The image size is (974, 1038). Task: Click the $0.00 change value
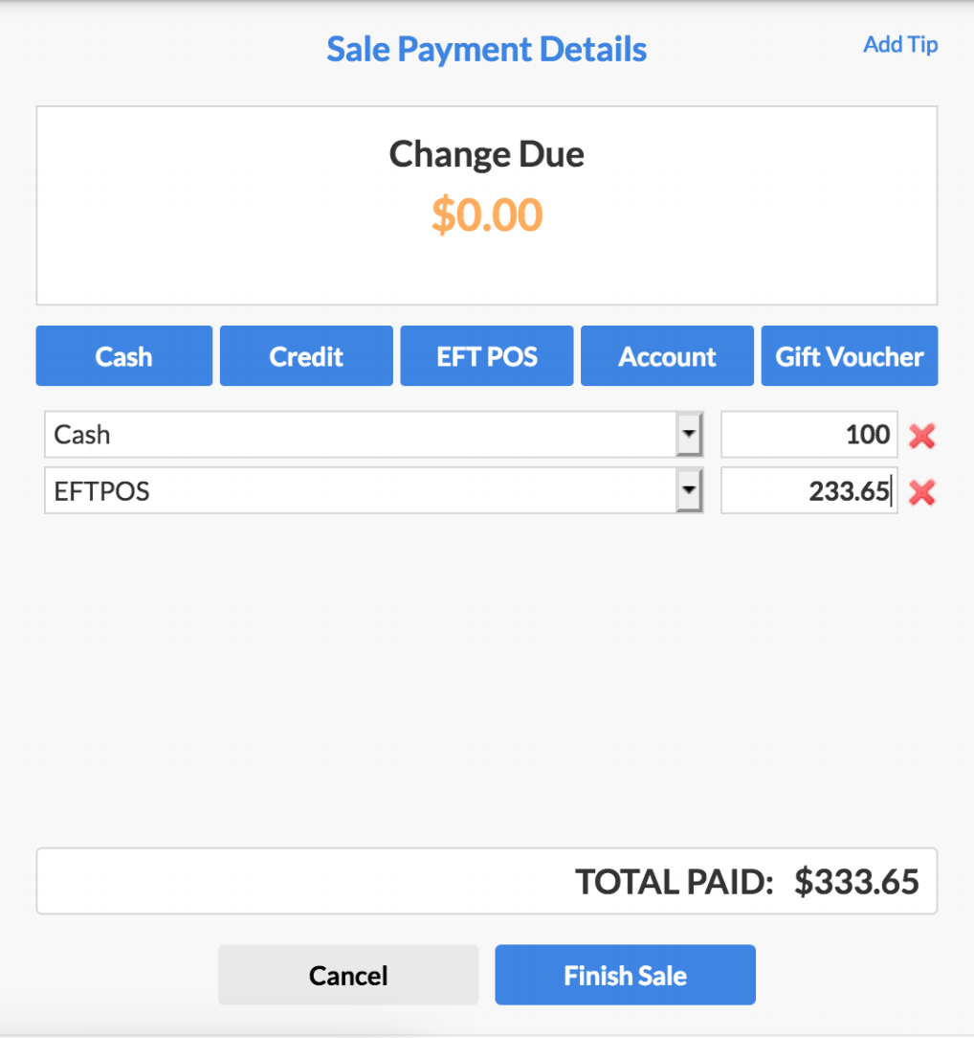pyautogui.click(x=486, y=215)
